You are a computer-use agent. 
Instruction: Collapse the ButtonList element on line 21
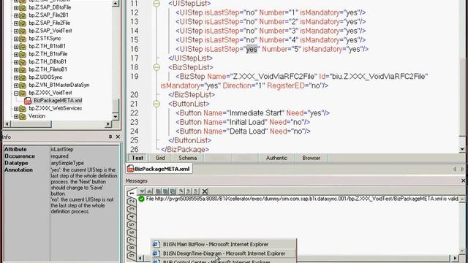(156, 104)
